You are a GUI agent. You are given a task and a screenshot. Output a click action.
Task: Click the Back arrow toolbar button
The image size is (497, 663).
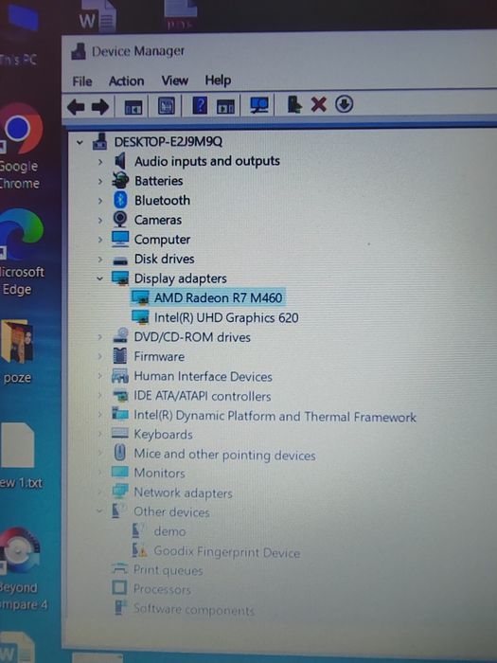pos(76,106)
